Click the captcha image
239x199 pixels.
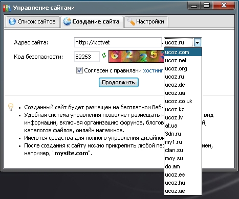tap(136, 56)
